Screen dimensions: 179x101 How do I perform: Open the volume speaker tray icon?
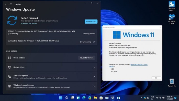click(x=160, y=98)
